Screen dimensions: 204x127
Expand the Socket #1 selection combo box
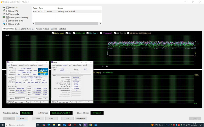click(x=20, y=98)
